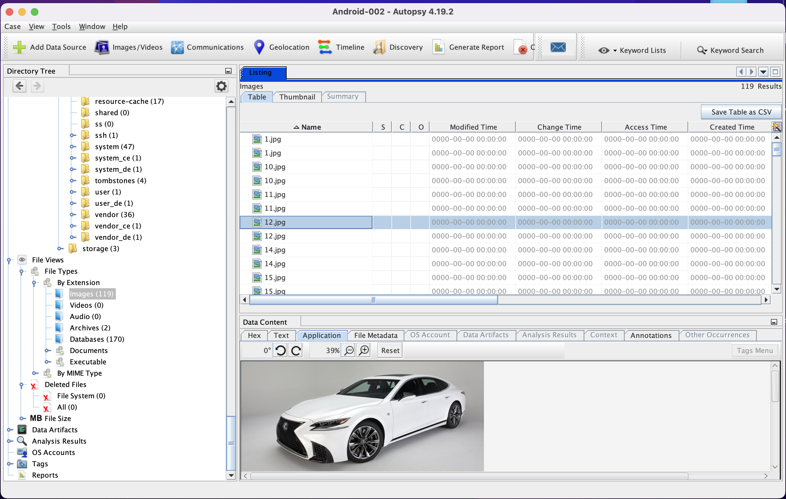Select the Hex tab in Data Content
This screenshot has width=786, height=499.
tap(254, 335)
